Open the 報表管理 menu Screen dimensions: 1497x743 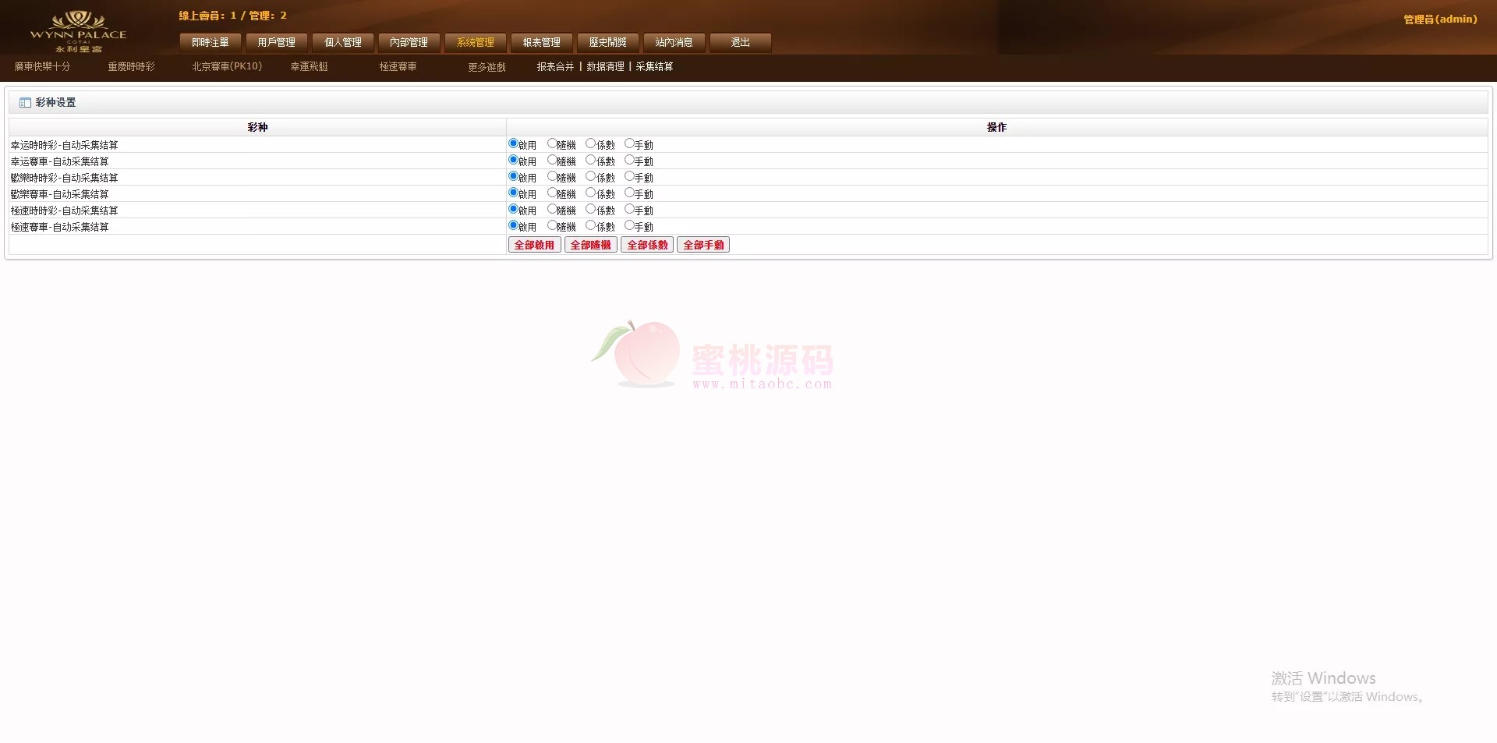(542, 43)
